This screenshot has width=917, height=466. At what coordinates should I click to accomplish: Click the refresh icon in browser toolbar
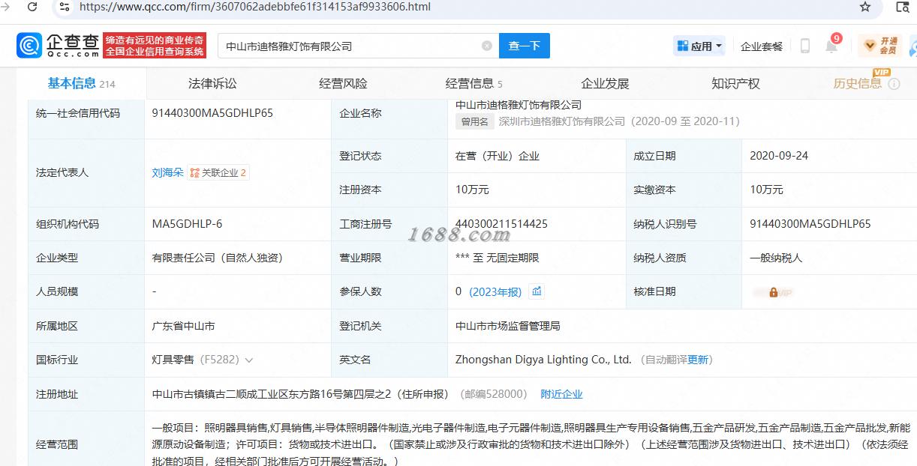(x=31, y=7)
